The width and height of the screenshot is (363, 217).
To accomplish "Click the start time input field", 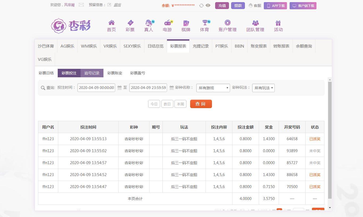I will pos(96,88).
